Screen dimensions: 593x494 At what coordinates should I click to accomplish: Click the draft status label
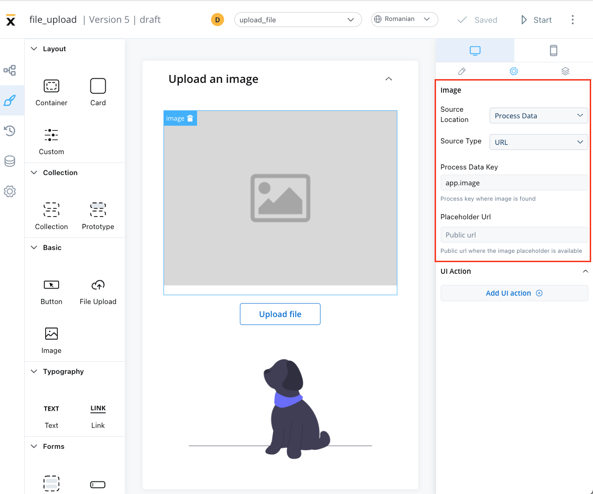point(150,20)
